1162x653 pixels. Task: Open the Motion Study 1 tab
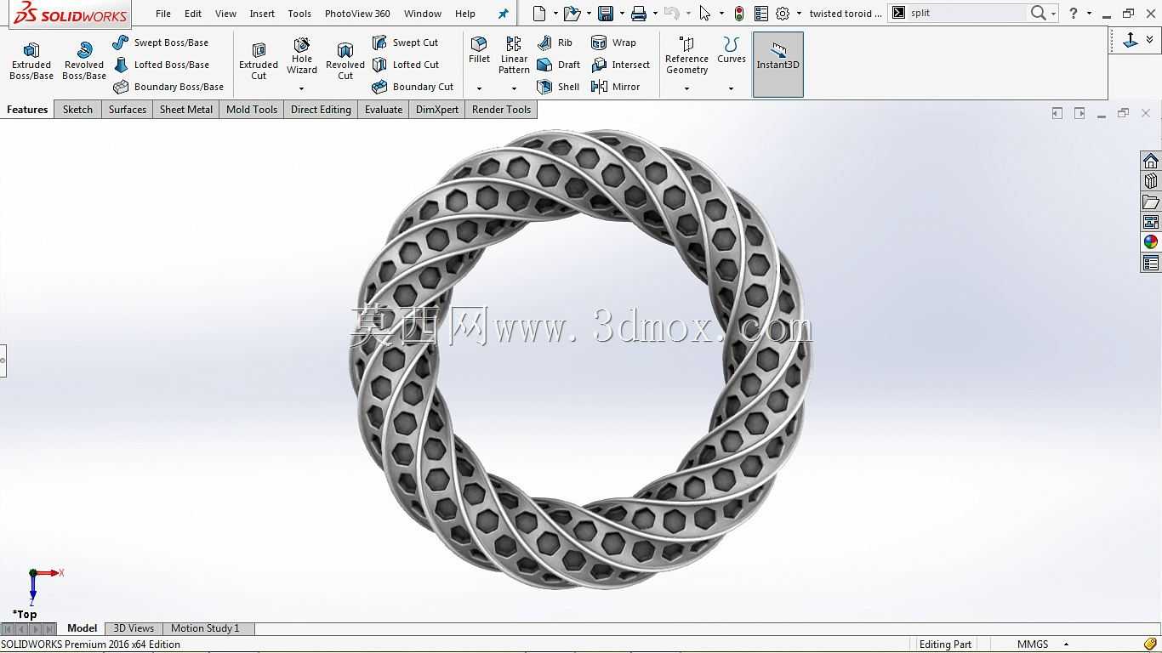(205, 628)
